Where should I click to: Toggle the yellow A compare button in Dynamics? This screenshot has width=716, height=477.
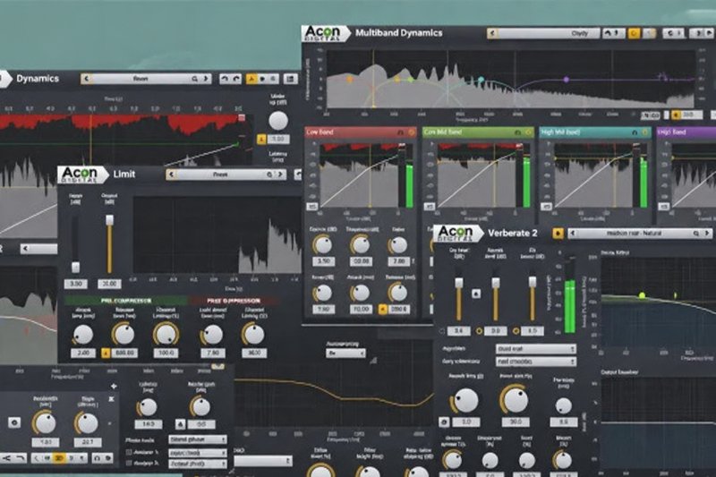251,79
